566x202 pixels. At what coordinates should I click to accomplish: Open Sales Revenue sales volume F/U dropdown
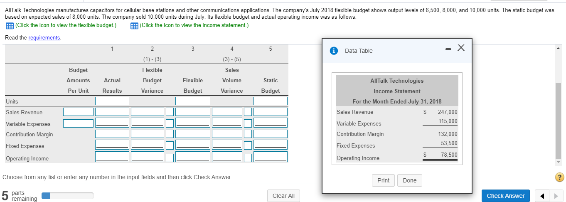(248, 112)
